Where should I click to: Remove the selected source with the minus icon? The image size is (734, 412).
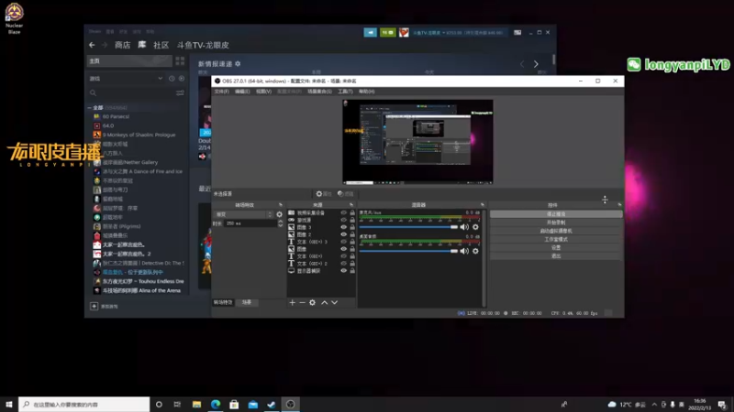(x=303, y=303)
